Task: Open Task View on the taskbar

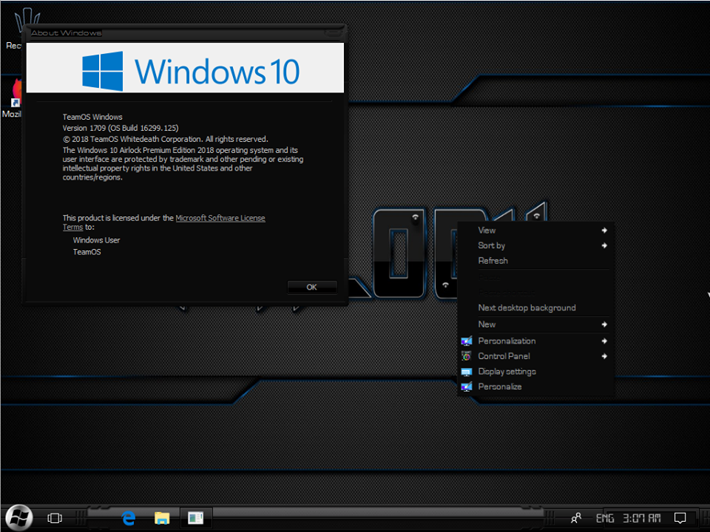Action: coord(55,518)
